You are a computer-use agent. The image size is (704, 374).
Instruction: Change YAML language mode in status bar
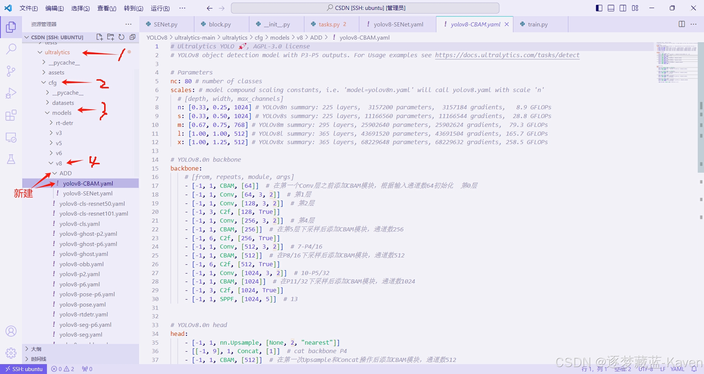click(677, 369)
